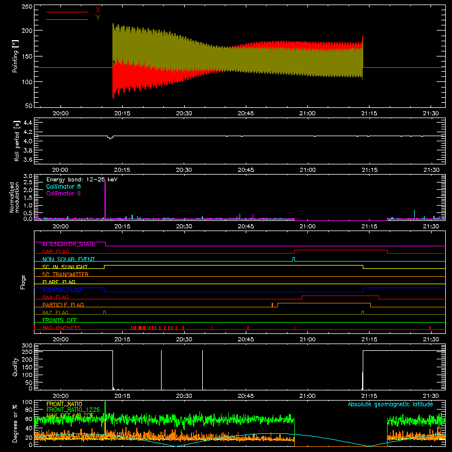Click the NON_SOLAR_EVENT flag label
Viewport: 452px width, 452px height.
click(x=68, y=259)
